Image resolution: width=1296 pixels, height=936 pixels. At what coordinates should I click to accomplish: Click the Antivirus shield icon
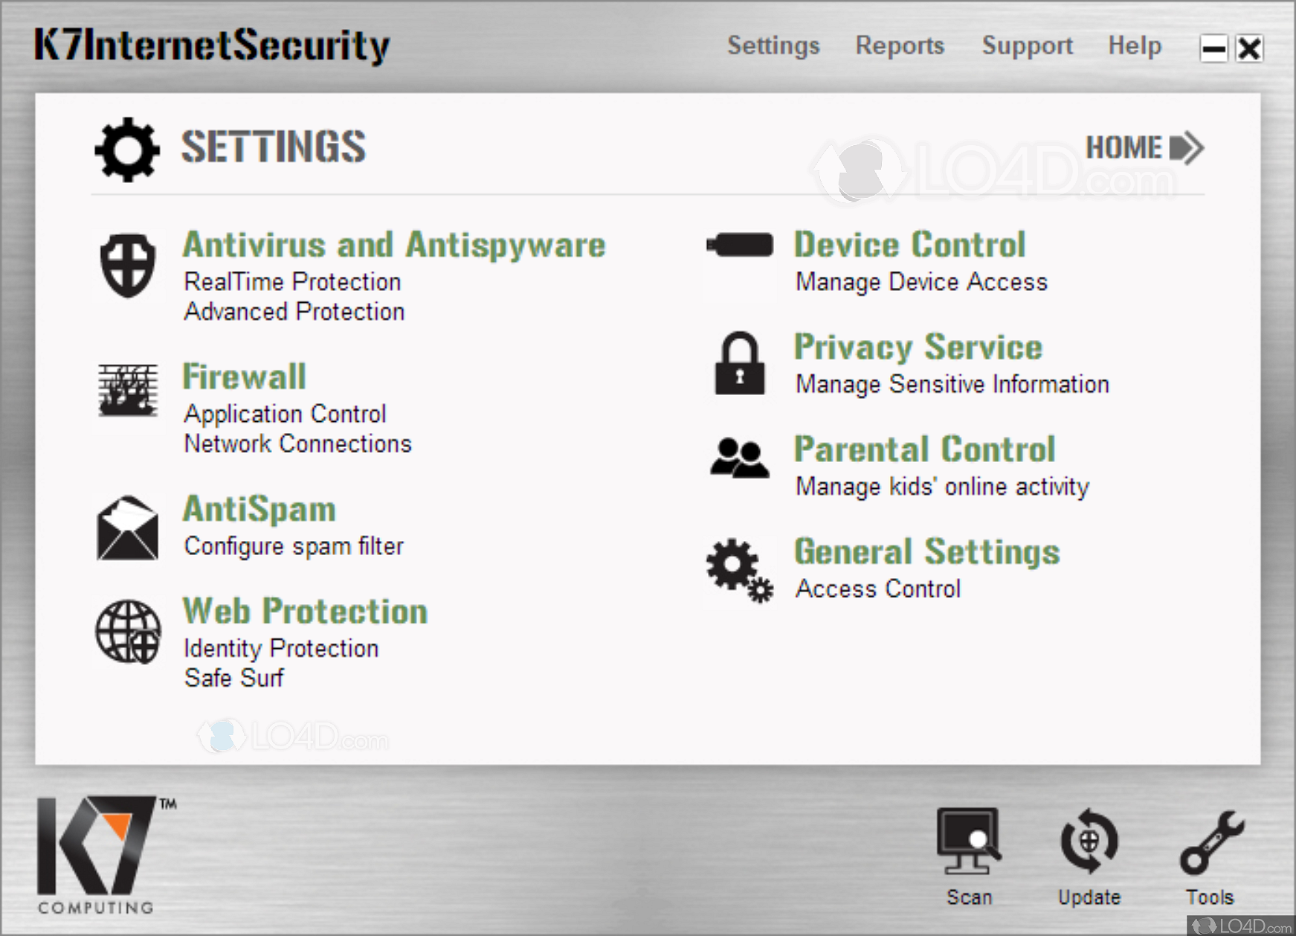pyautogui.click(x=128, y=265)
